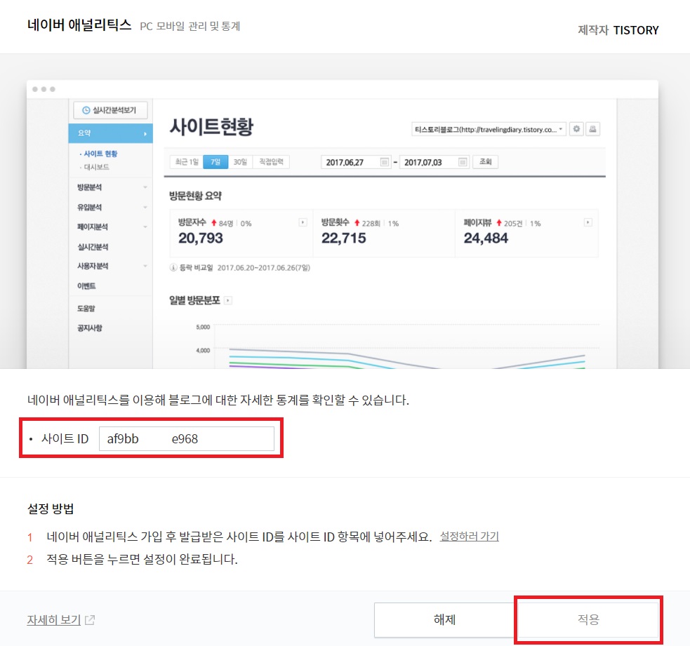
Task: Expand the 페이지분석 sidebar menu
Action: [110, 227]
